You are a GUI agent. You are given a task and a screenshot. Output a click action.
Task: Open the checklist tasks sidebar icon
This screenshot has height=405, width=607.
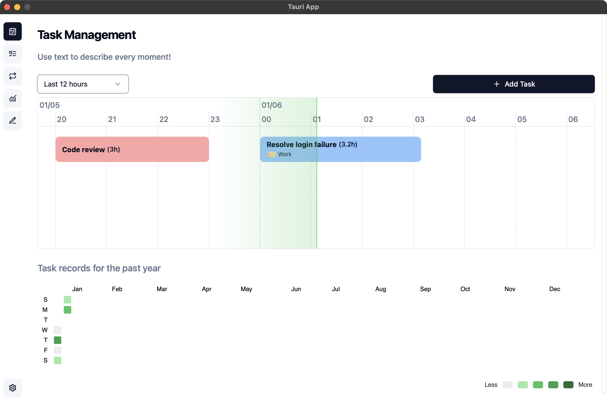tap(12, 54)
